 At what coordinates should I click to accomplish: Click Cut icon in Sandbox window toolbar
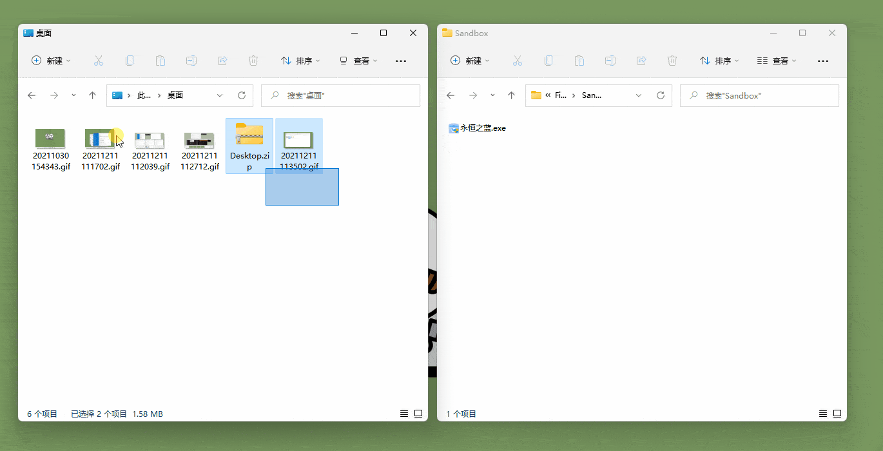518,61
